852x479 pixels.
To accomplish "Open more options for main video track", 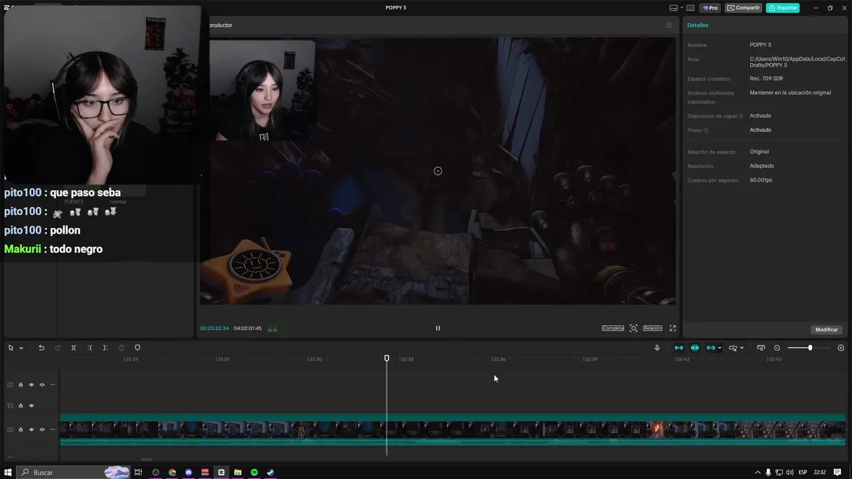I will pyautogui.click(x=53, y=430).
